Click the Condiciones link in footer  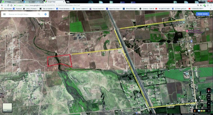[x=177, y=114]
